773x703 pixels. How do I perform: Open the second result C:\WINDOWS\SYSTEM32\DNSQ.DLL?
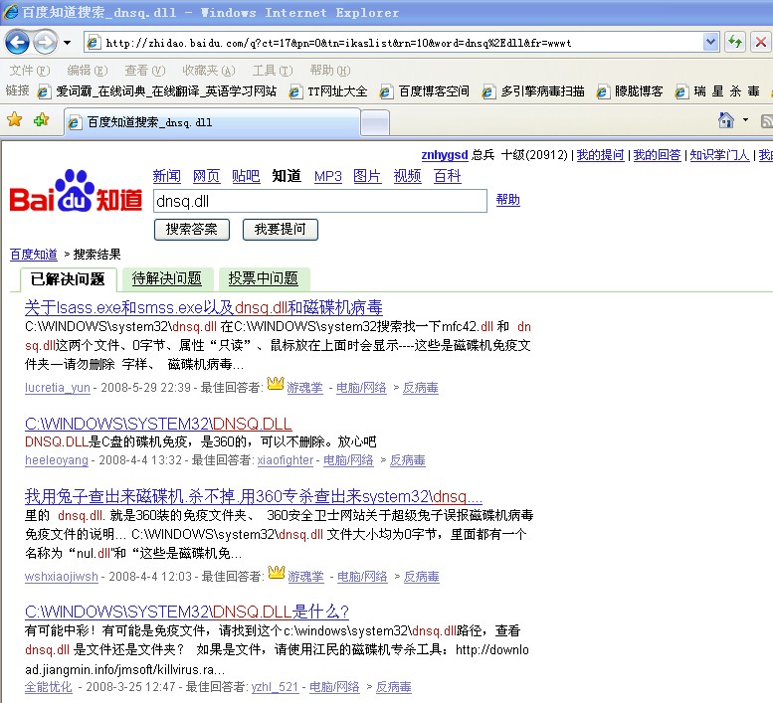coord(158,424)
